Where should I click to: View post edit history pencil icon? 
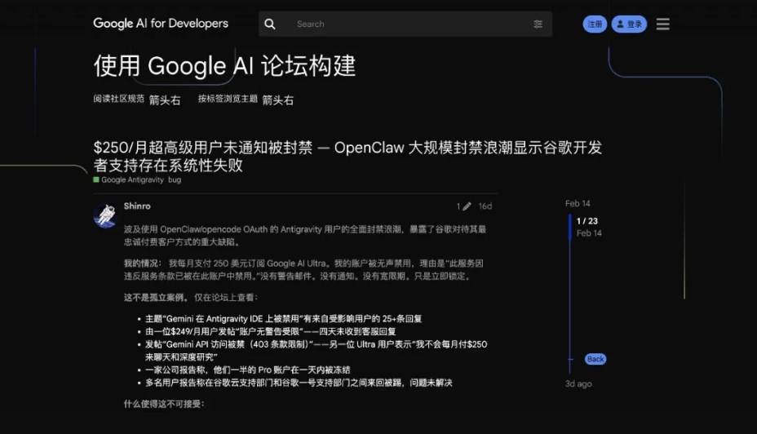tap(463, 206)
